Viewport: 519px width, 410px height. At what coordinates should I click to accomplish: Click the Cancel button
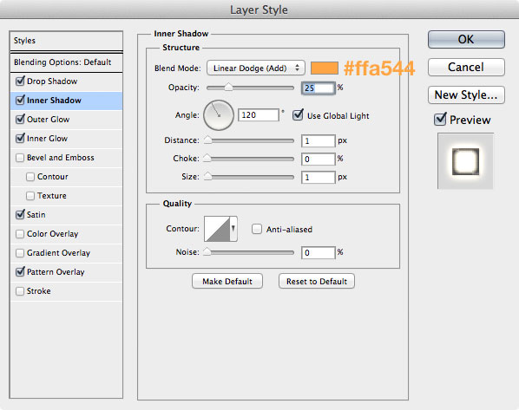click(466, 67)
